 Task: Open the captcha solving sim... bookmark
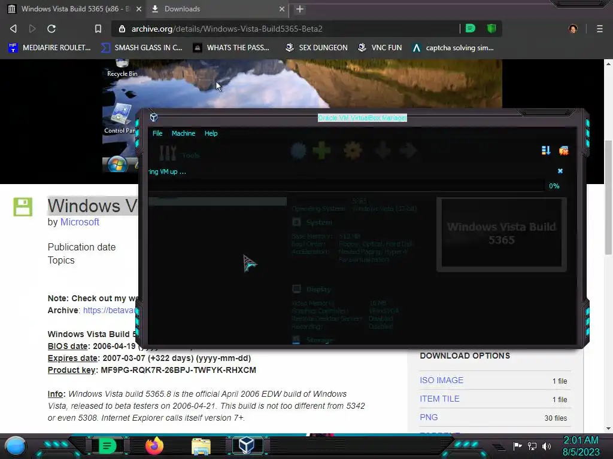point(453,48)
